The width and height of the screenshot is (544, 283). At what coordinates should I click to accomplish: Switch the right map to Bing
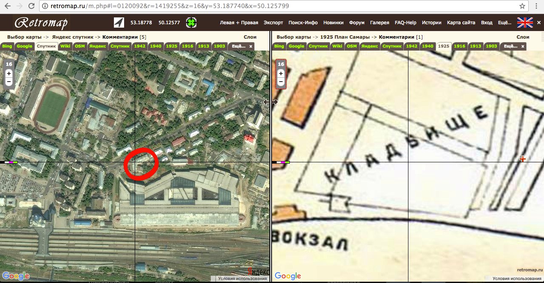(279, 46)
